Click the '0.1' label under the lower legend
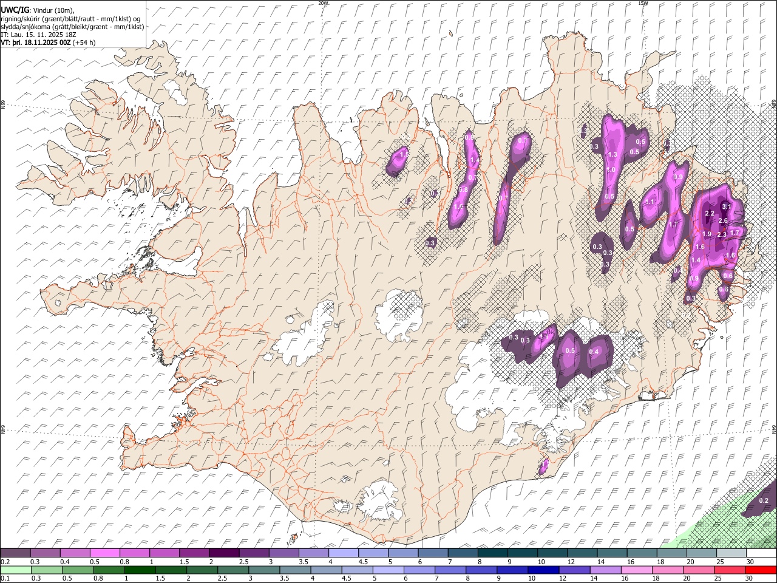777x583 pixels. 4,579
